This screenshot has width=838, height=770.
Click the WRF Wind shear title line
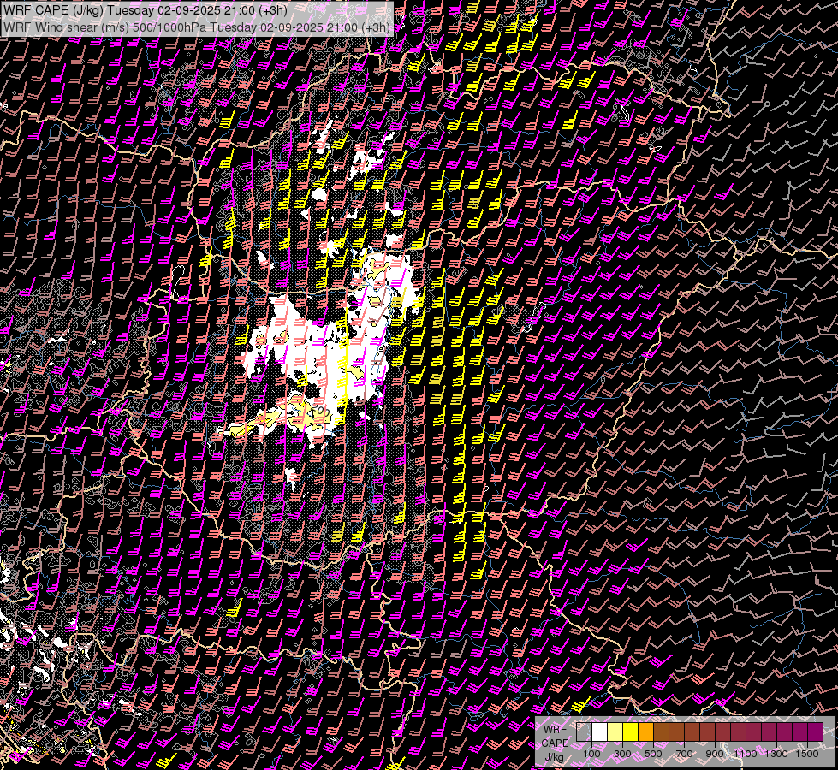196,27
